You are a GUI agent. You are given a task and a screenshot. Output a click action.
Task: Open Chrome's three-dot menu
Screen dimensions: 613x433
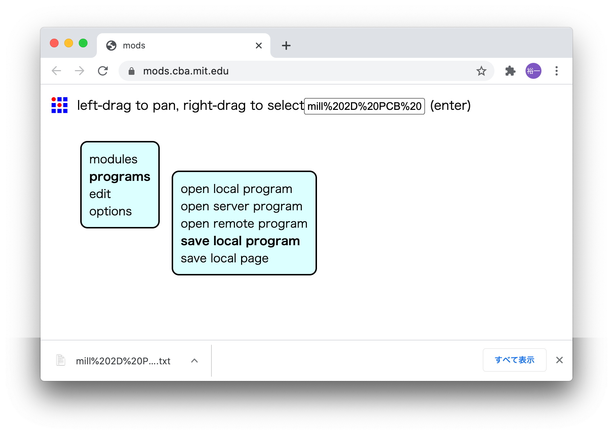pyautogui.click(x=556, y=71)
